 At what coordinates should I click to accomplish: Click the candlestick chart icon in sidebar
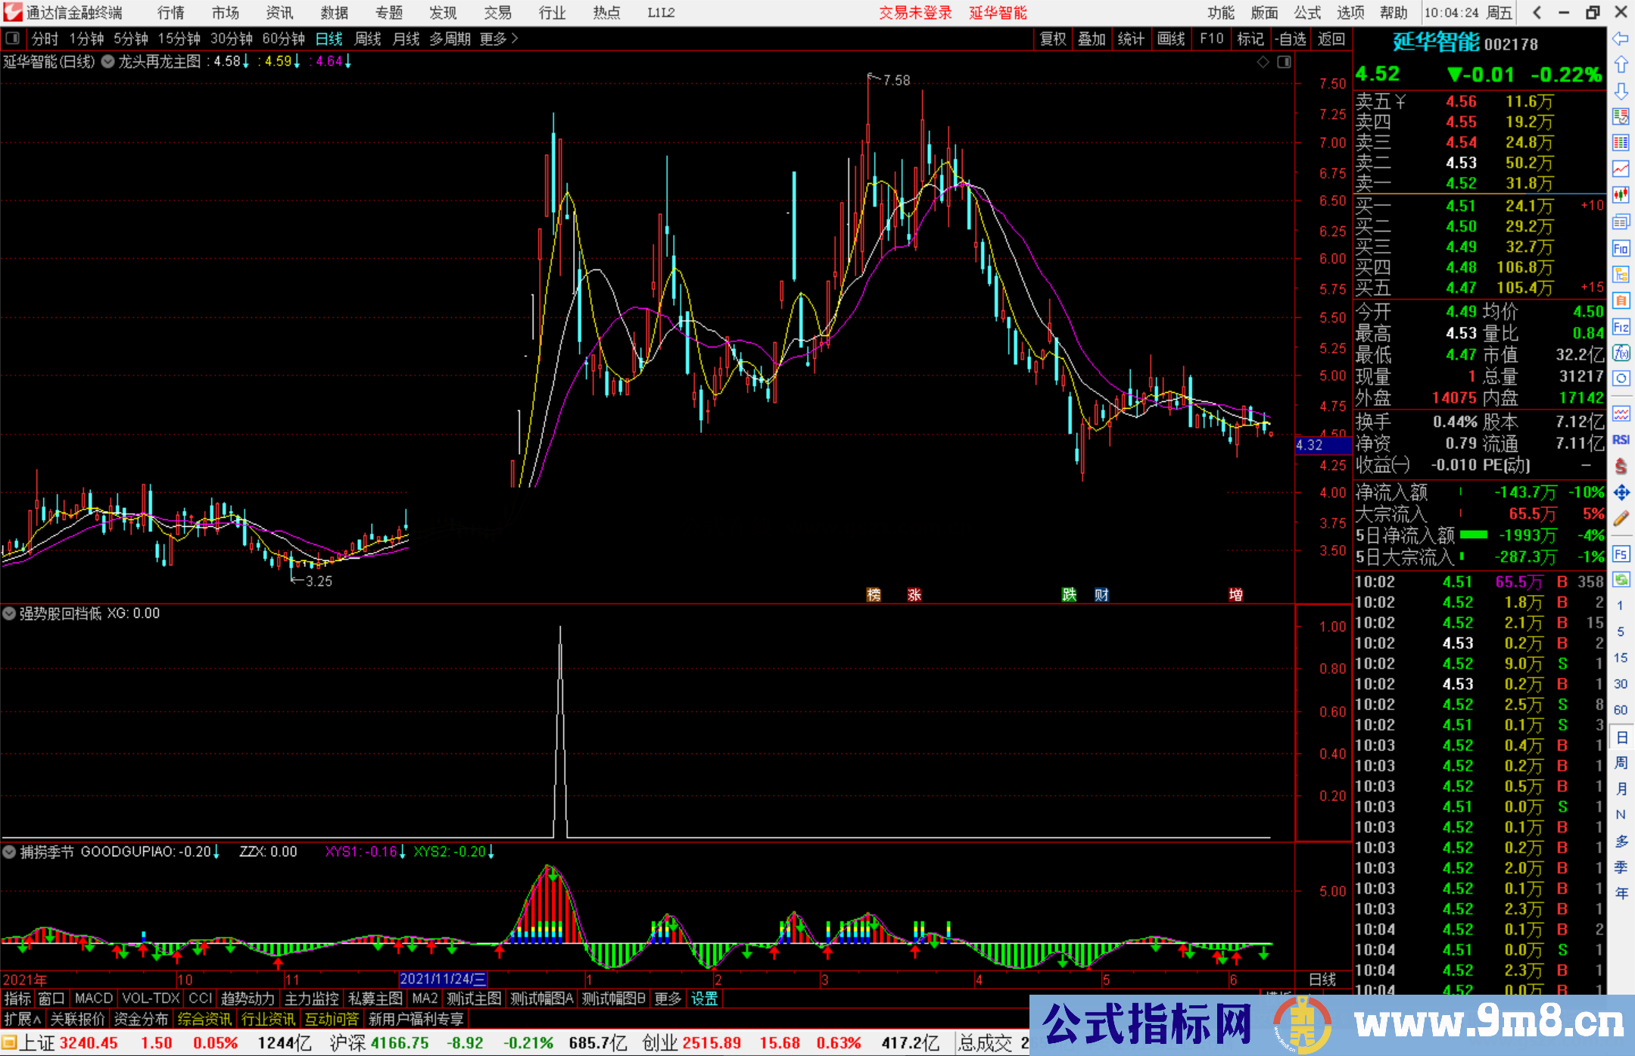[x=1621, y=195]
